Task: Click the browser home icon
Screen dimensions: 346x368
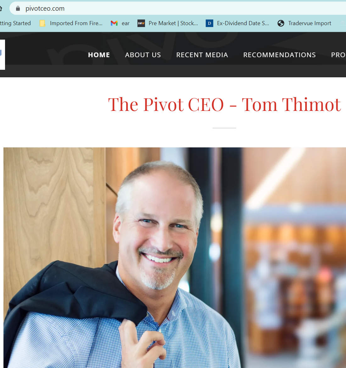Action: point(1,8)
